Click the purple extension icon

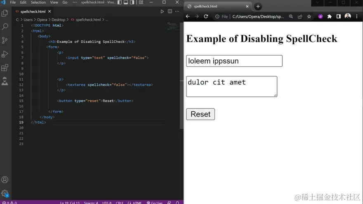pos(321,16)
